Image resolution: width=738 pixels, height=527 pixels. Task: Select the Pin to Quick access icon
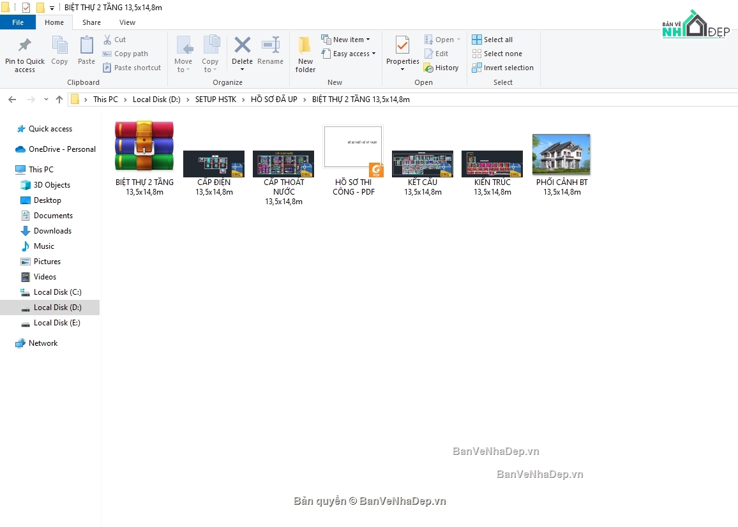(24, 51)
